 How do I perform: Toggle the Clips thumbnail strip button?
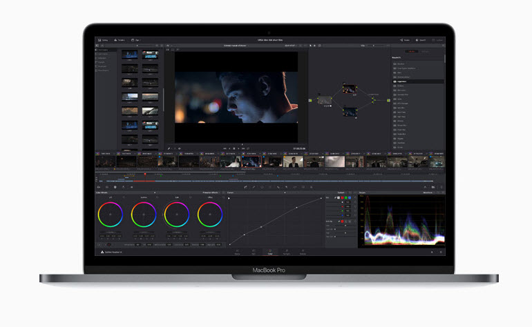click(x=136, y=40)
